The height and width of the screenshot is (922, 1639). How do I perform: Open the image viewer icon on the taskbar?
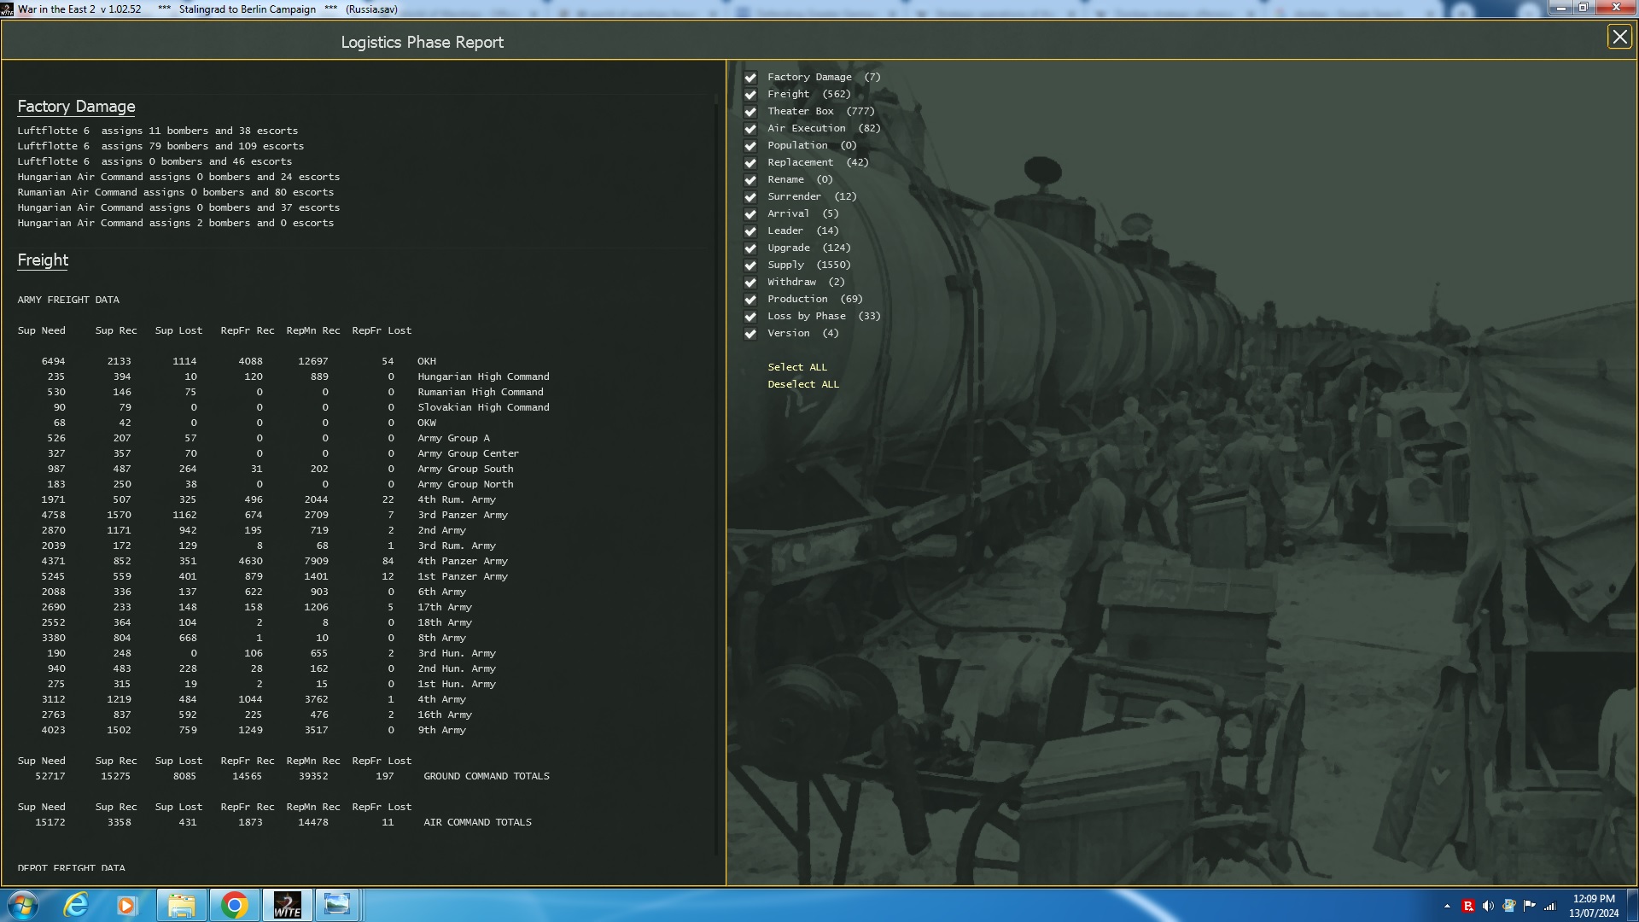pos(338,904)
